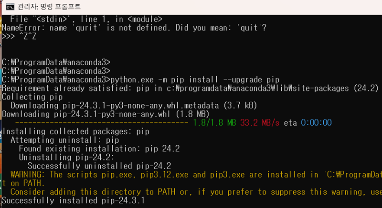This screenshot has height=208, width=382.
Task: Click the 'NameError' message line
Action: pos(134,28)
